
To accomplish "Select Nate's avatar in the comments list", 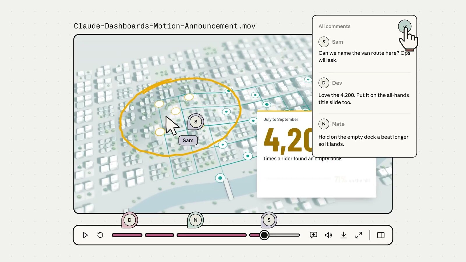I will pos(324,124).
